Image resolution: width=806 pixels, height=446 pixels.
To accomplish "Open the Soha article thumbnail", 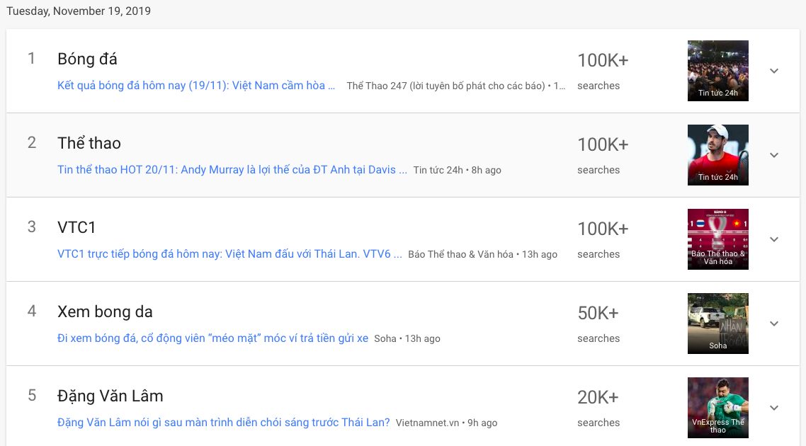I will 717,324.
